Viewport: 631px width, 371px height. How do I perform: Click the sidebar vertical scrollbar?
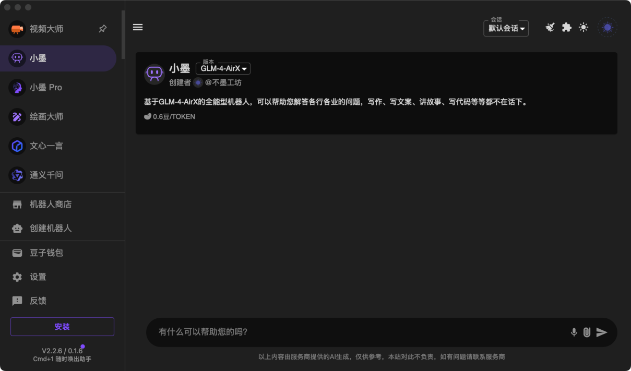point(123,34)
